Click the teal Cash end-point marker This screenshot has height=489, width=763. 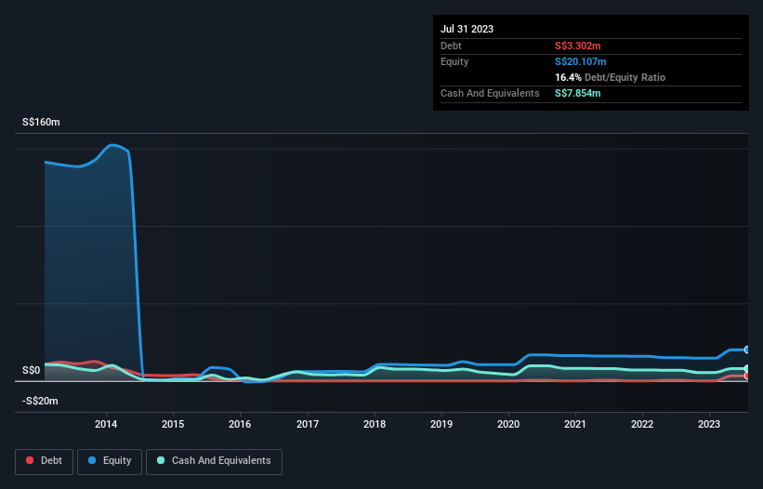pyautogui.click(x=746, y=369)
